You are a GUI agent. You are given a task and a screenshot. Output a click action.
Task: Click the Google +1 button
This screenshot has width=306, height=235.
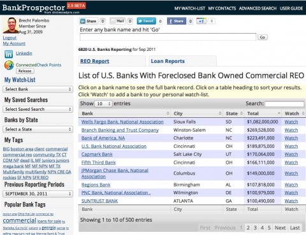point(201,21)
